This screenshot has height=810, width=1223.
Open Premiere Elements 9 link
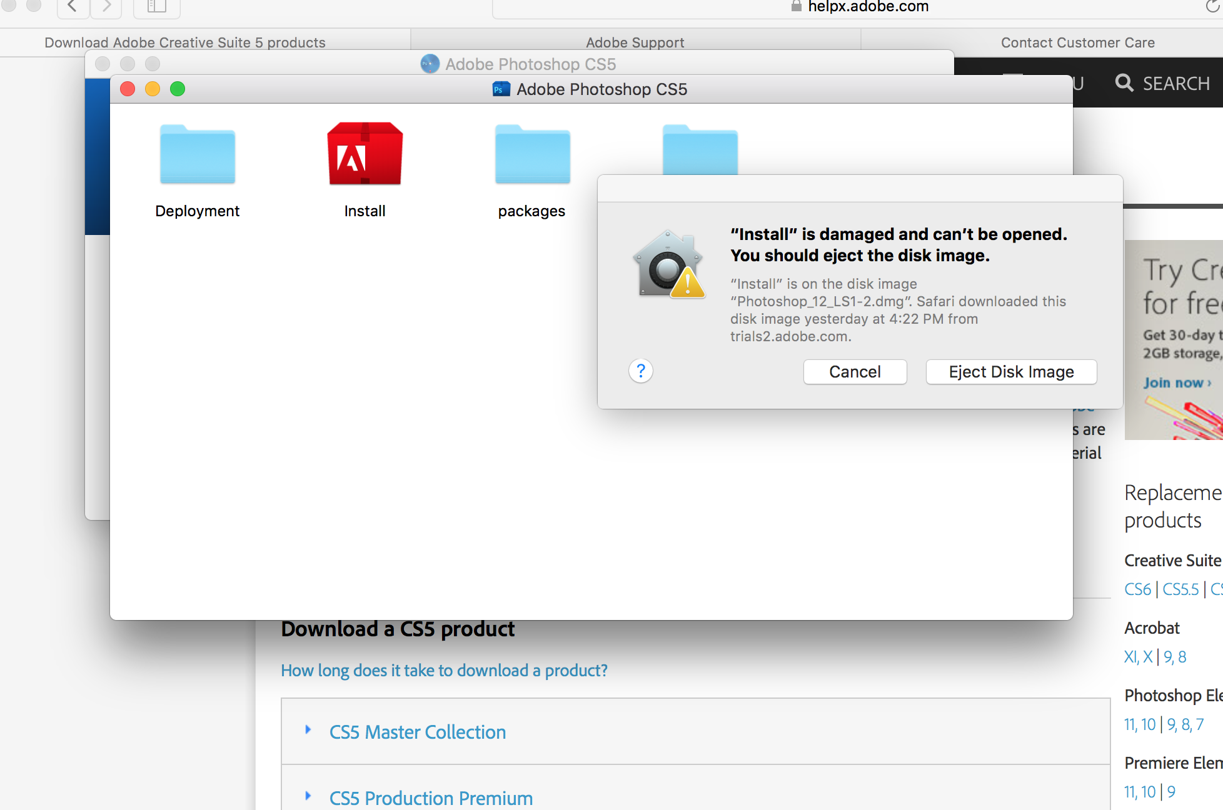pyautogui.click(x=1171, y=792)
